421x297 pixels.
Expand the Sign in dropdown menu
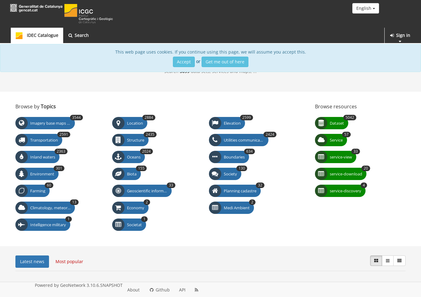coord(400,35)
